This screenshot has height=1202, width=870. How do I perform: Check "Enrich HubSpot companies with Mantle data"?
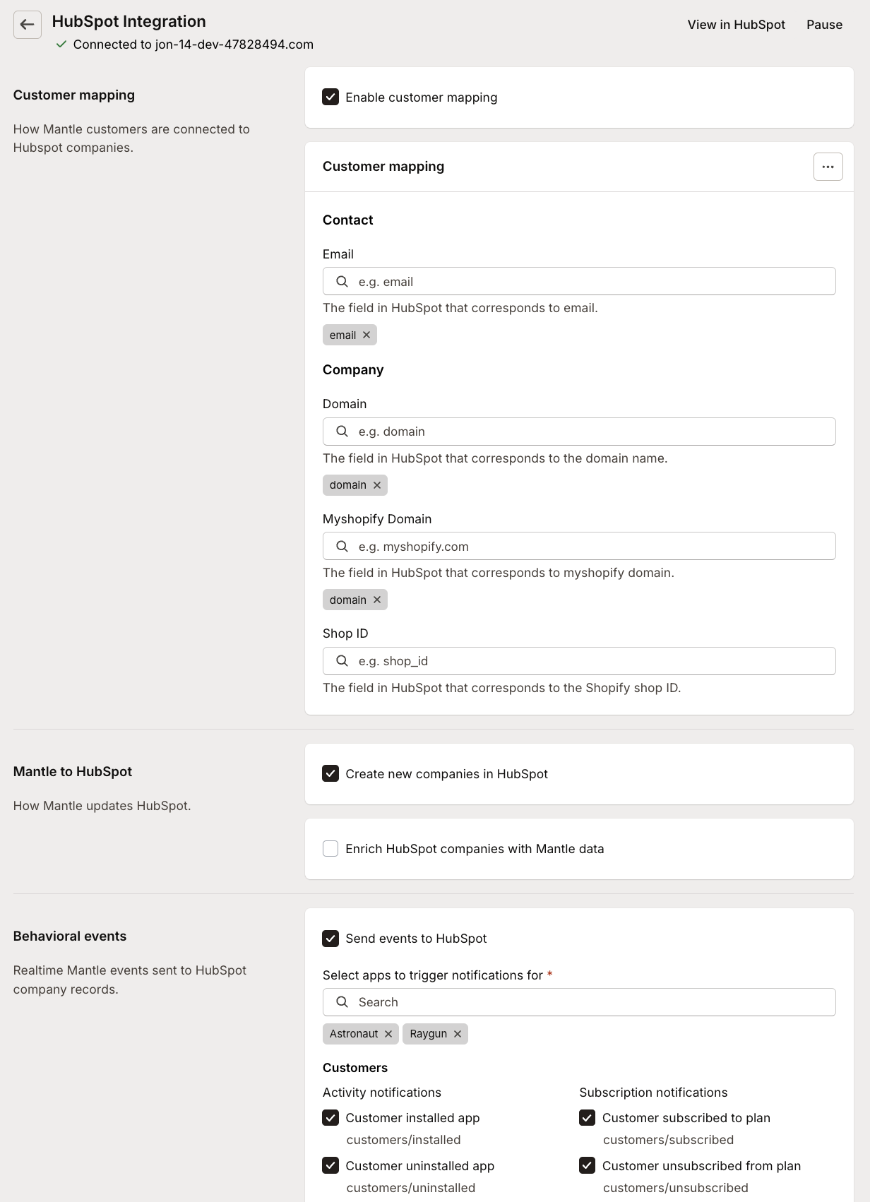click(x=330, y=848)
